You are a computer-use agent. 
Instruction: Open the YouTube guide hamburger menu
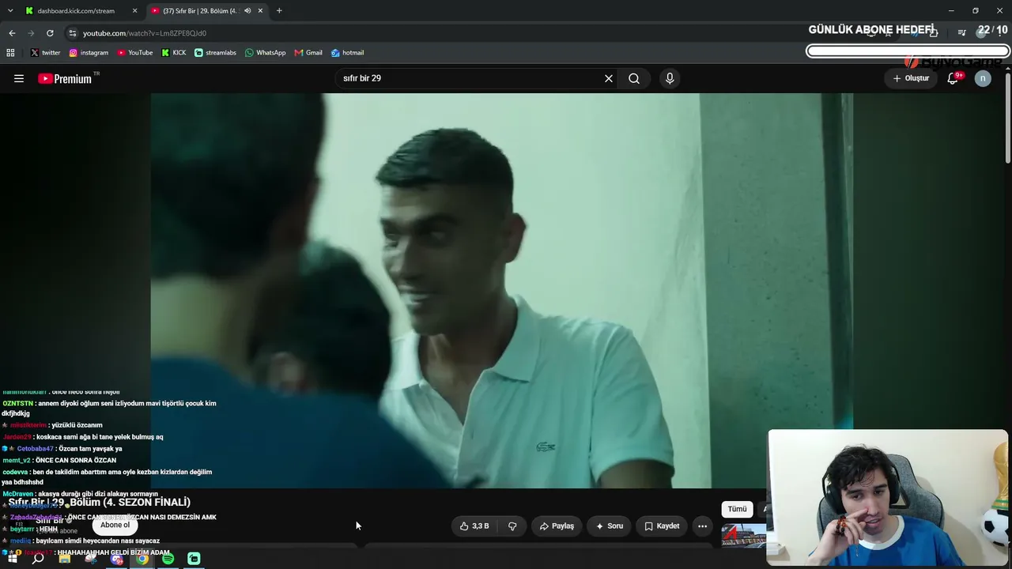[x=19, y=78]
